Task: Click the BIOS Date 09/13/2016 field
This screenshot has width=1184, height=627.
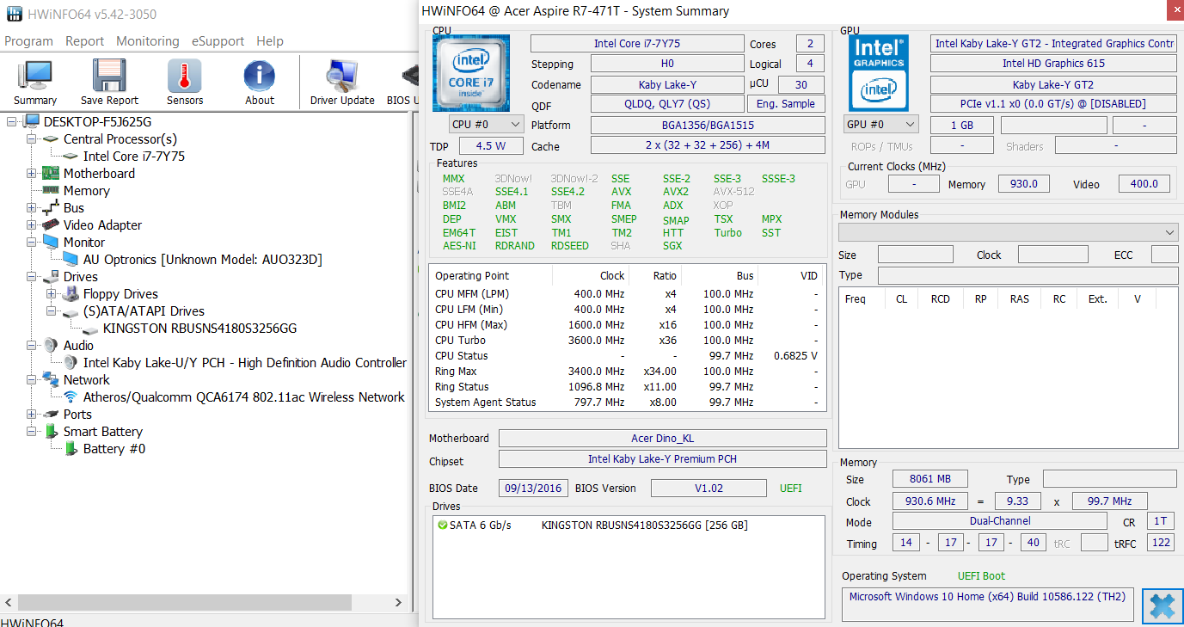Action: click(x=533, y=489)
